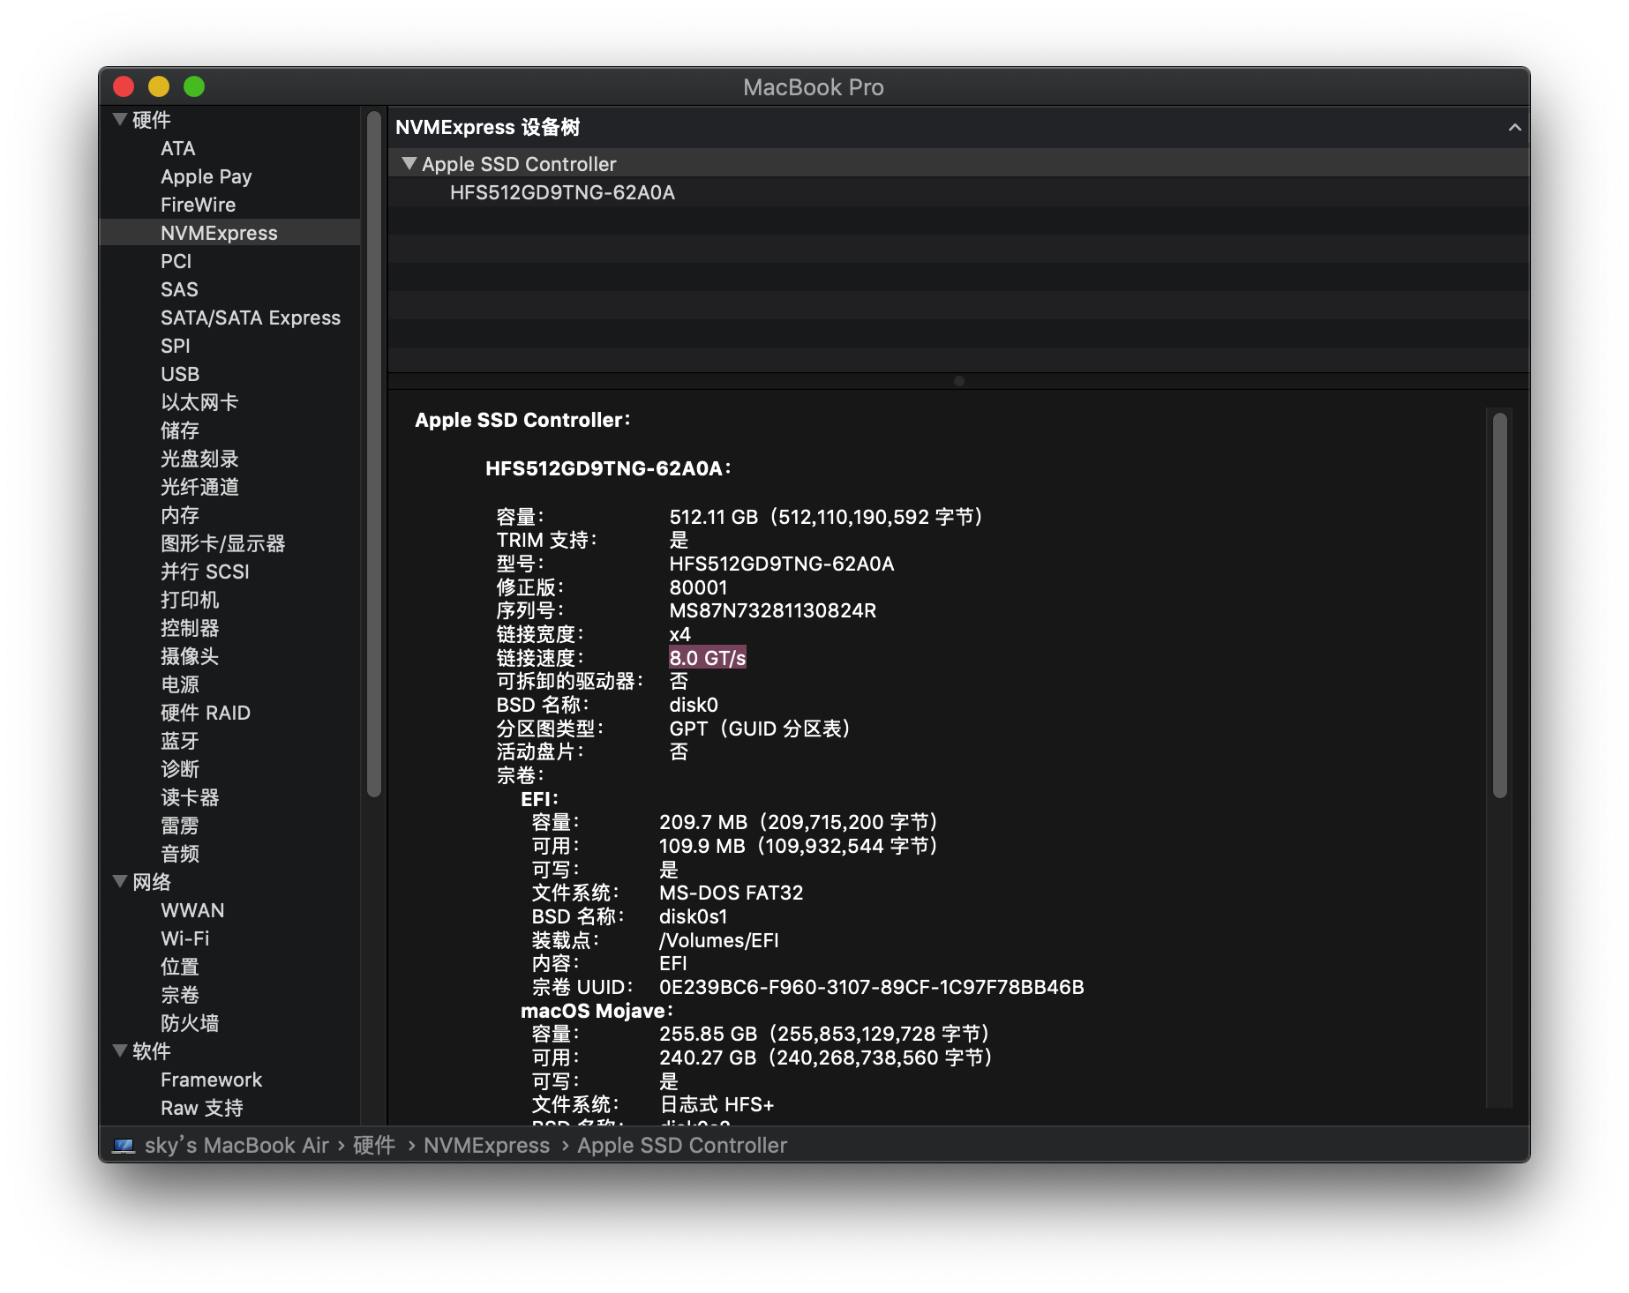Click Apple SSD Controller in path bar
The height and width of the screenshot is (1293, 1629).
click(x=682, y=1145)
